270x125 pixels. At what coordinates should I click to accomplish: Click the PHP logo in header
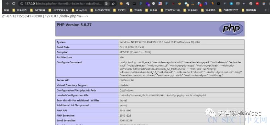(231, 29)
